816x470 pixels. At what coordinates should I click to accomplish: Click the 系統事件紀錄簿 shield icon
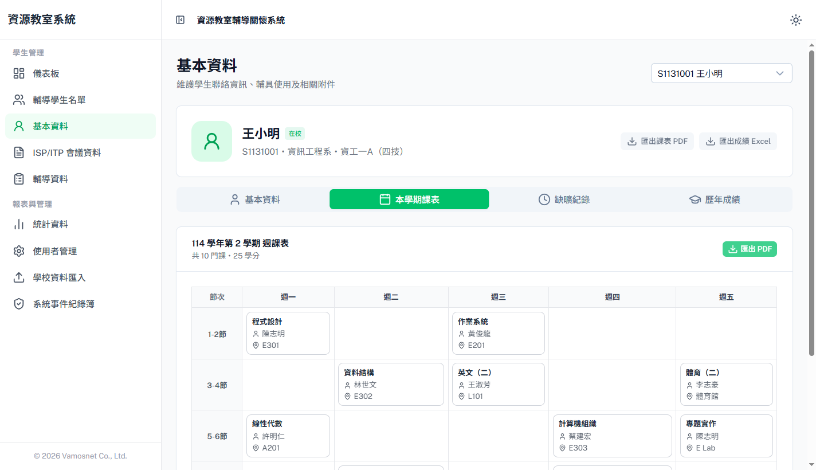tap(19, 304)
